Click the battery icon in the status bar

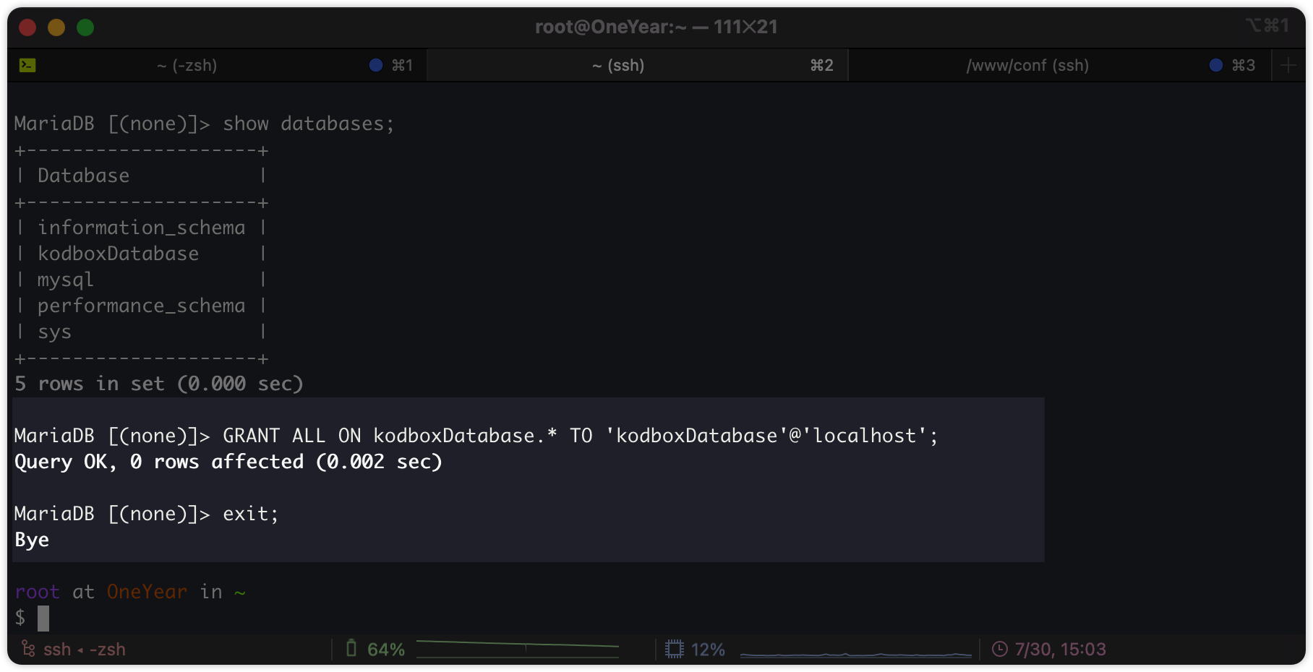point(351,648)
